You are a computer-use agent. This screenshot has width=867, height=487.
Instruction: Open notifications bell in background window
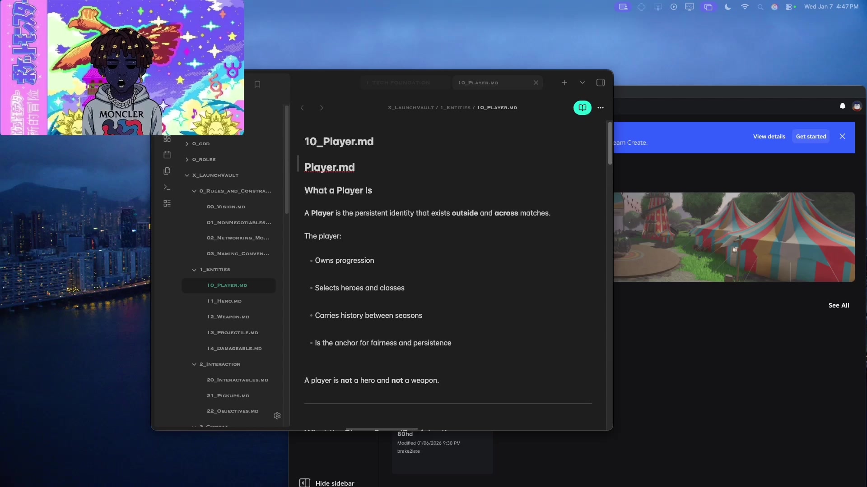coord(842,106)
